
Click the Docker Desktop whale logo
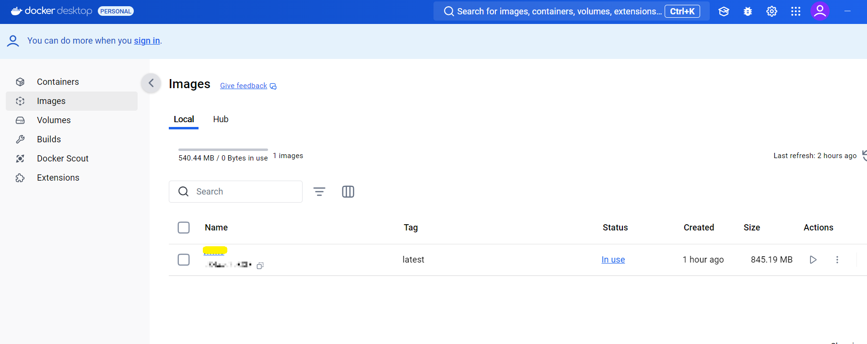click(x=16, y=11)
